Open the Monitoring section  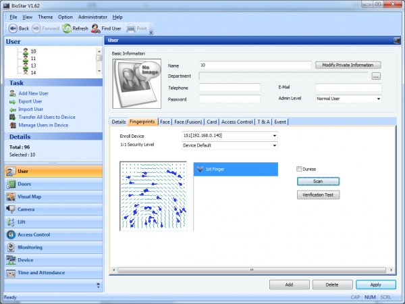pyautogui.click(x=30, y=247)
